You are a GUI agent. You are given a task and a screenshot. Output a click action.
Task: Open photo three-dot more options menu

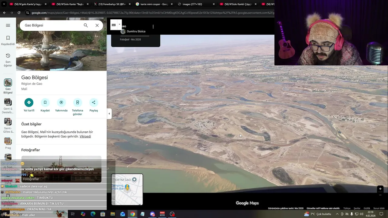point(153,27)
